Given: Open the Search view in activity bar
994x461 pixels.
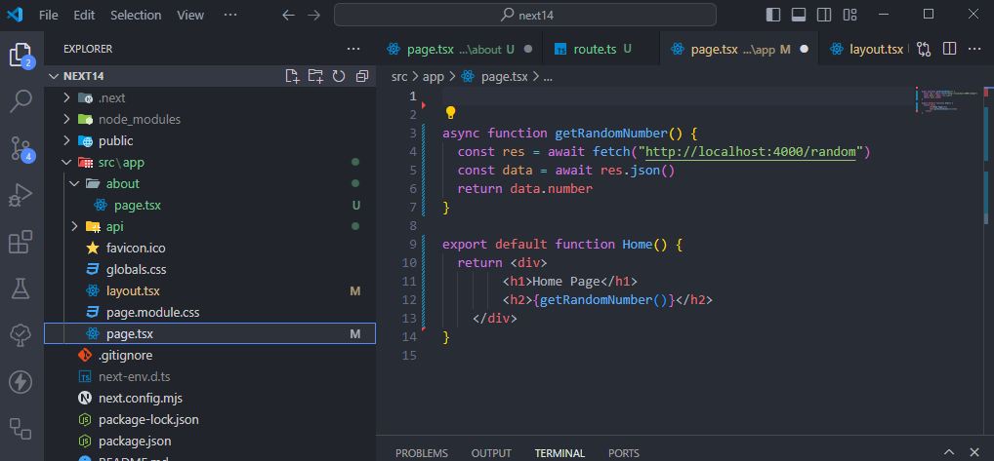Looking at the screenshot, I should (21, 101).
